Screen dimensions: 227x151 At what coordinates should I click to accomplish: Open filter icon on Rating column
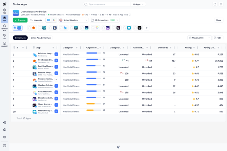click(194, 48)
